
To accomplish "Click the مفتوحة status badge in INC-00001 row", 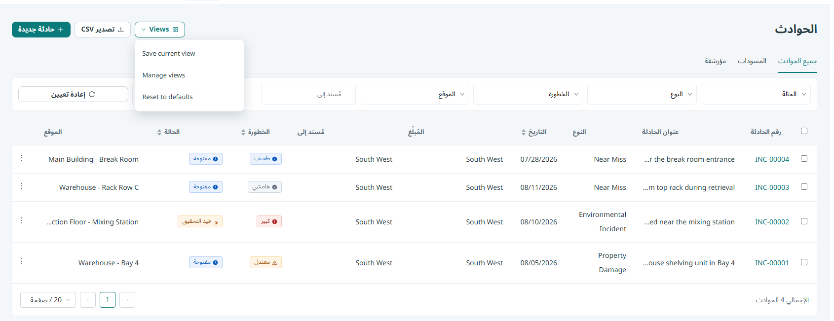I will pos(206,262).
